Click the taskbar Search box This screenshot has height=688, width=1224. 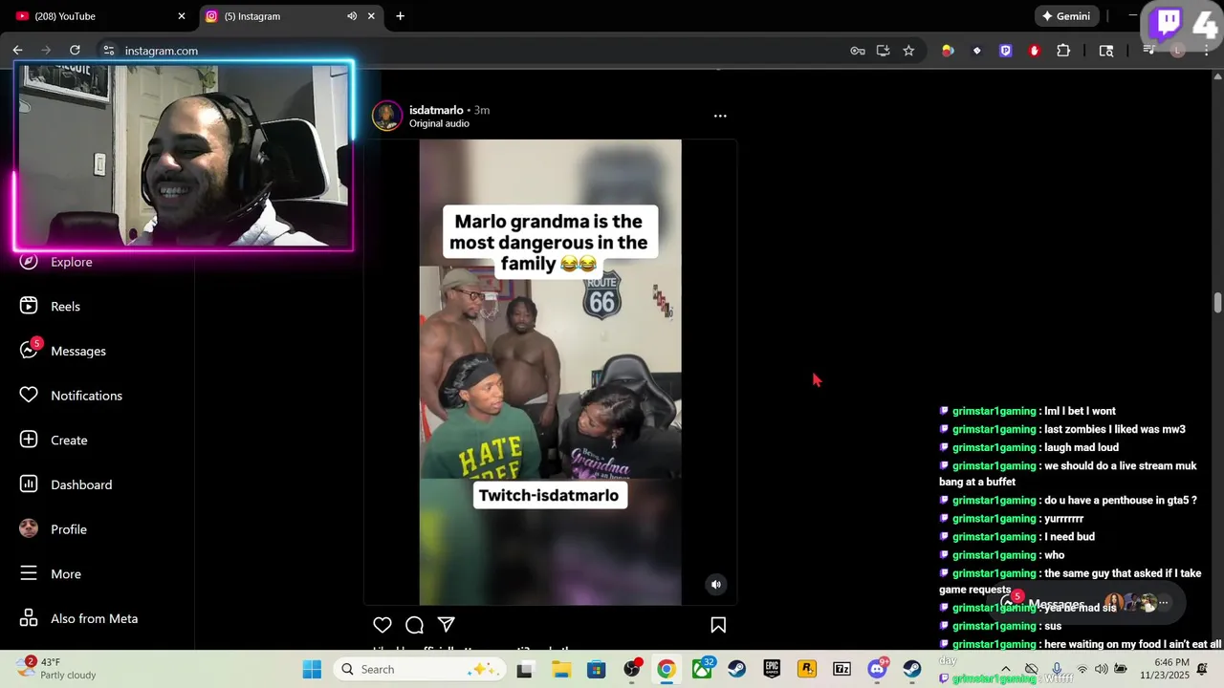pyautogui.click(x=421, y=669)
